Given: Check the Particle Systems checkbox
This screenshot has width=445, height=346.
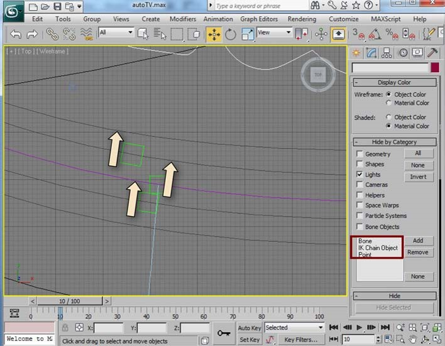Looking at the screenshot, I should [360, 216].
